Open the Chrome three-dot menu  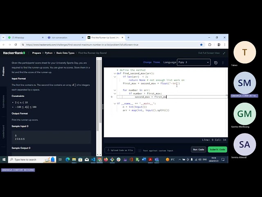225,45
